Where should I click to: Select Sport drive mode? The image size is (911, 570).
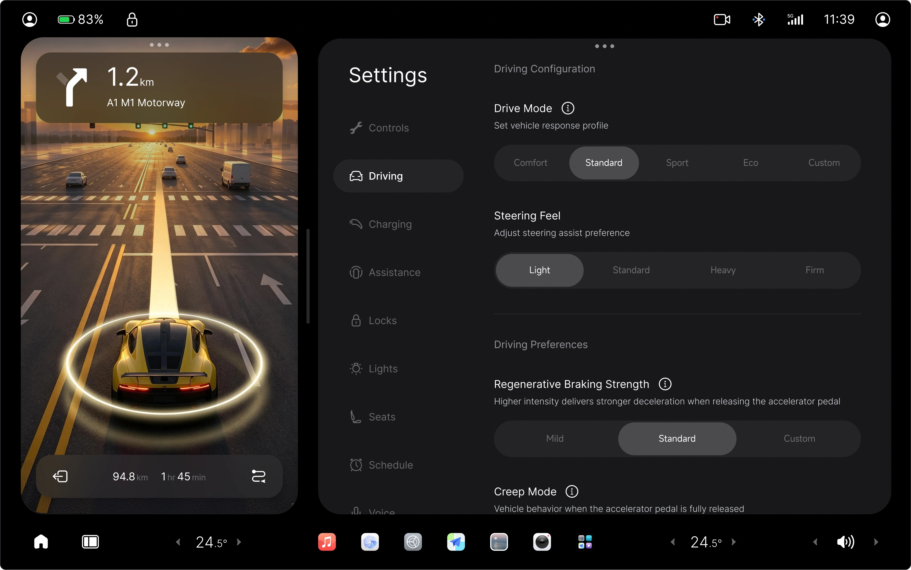[x=677, y=163]
